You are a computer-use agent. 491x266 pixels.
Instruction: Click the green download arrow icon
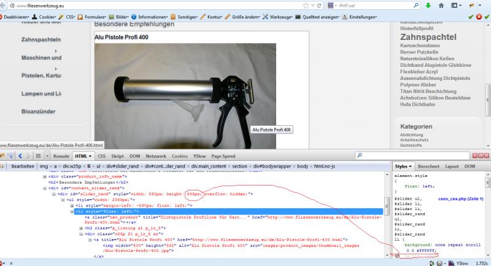tap(427, 6)
